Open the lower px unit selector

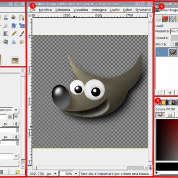tap(10, 137)
